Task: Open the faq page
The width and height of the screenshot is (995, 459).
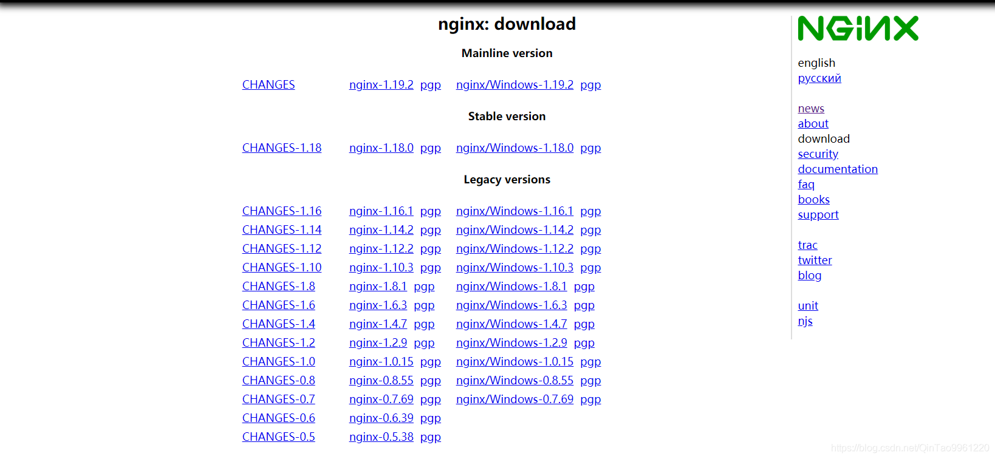Action: pyautogui.click(x=806, y=185)
